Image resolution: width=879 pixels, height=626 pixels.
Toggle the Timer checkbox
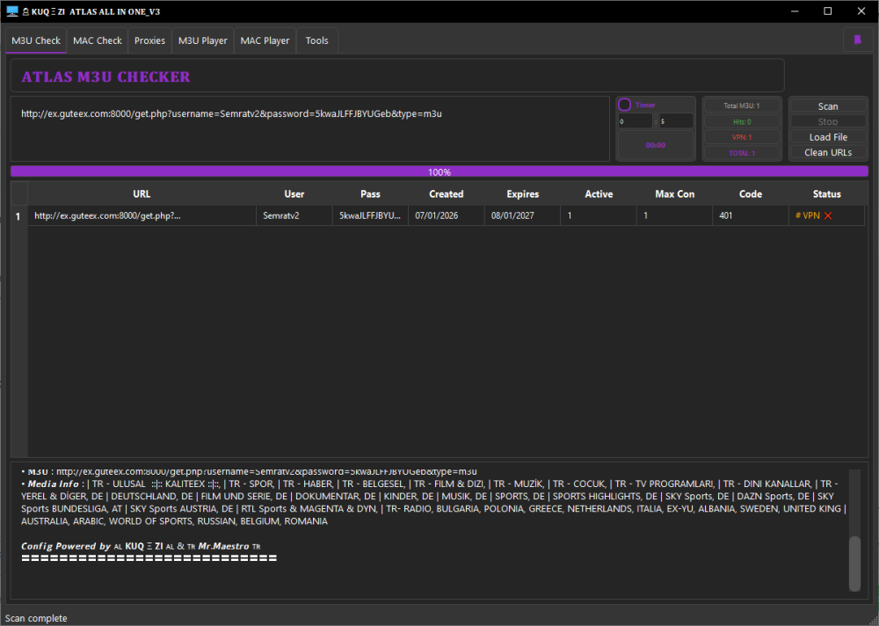[624, 105]
